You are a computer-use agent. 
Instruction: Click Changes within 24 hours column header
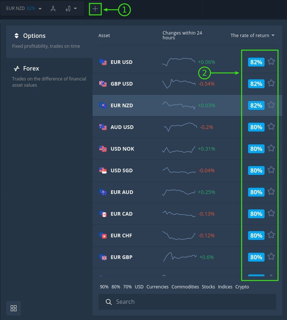pyautogui.click(x=182, y=35)
